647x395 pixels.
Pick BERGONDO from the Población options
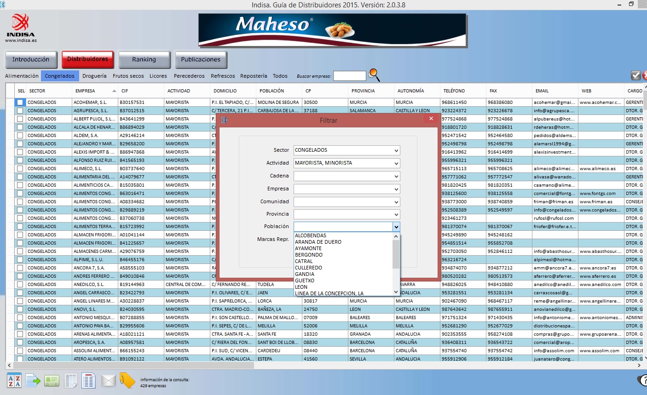pos(343,255)
